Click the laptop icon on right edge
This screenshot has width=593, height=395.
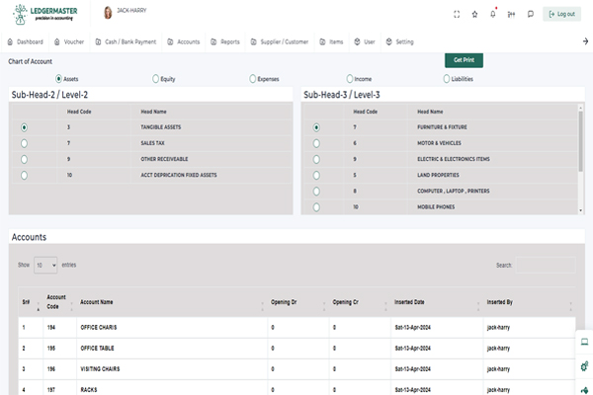pos(584,342)
